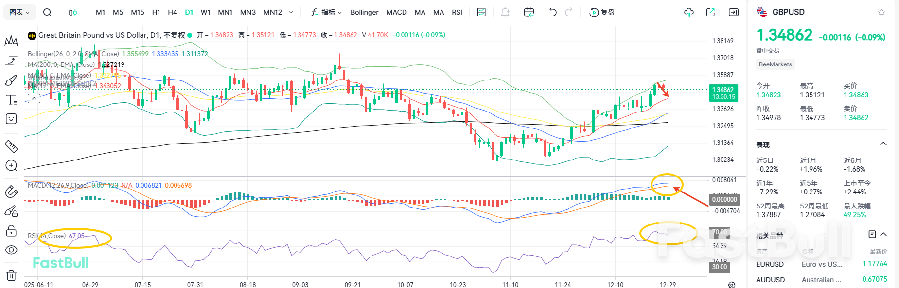899x288 pixels.
Task: Pick the ruler measure tool
Action: pyautogui.click(x=11, y=146)
